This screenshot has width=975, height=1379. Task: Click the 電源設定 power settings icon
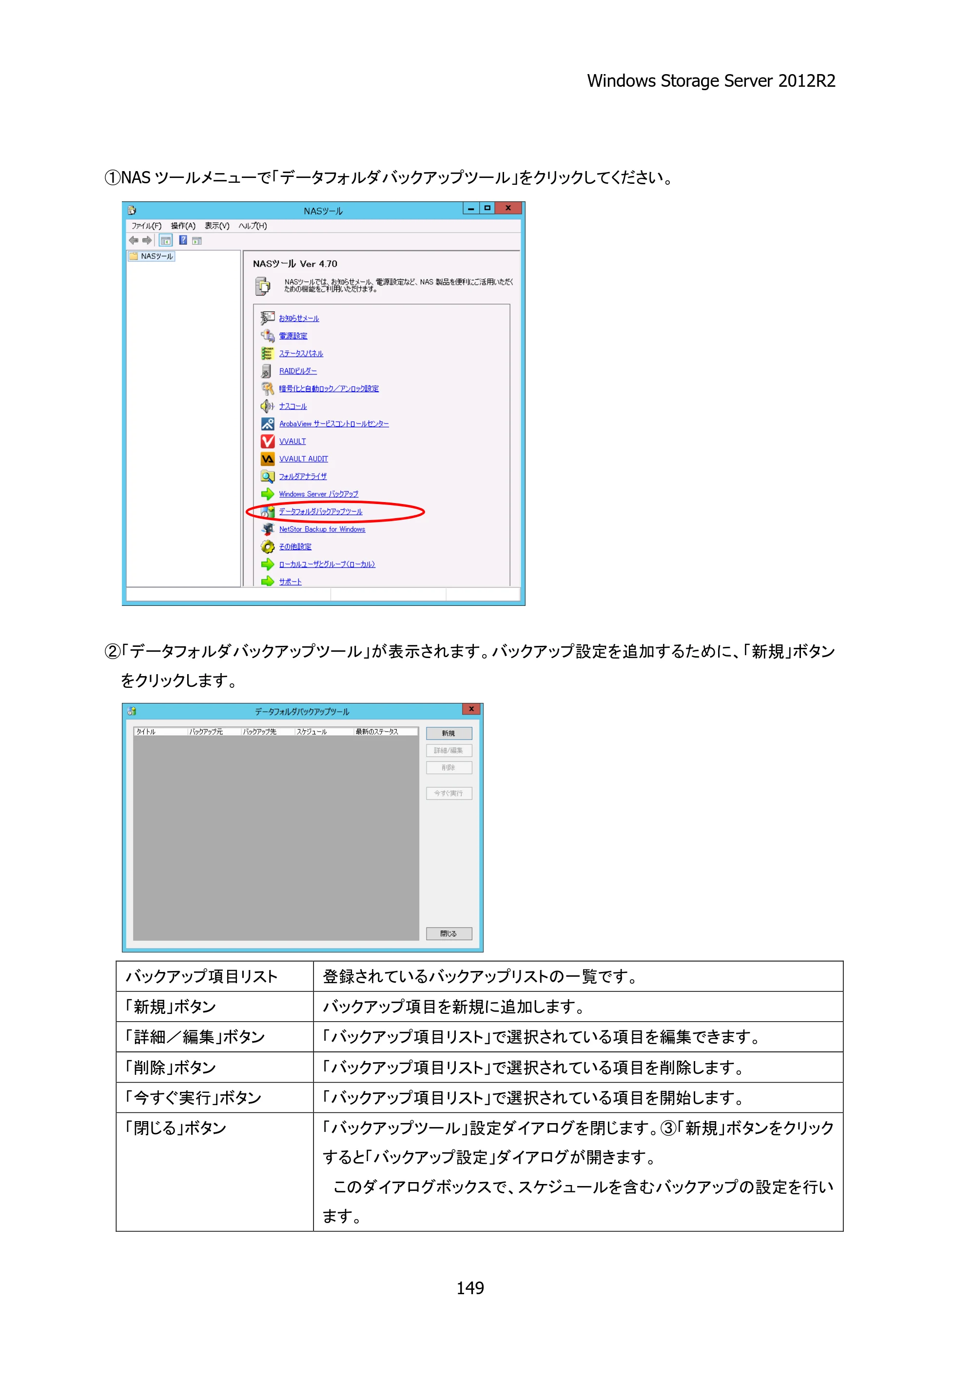tap(267, 335)
